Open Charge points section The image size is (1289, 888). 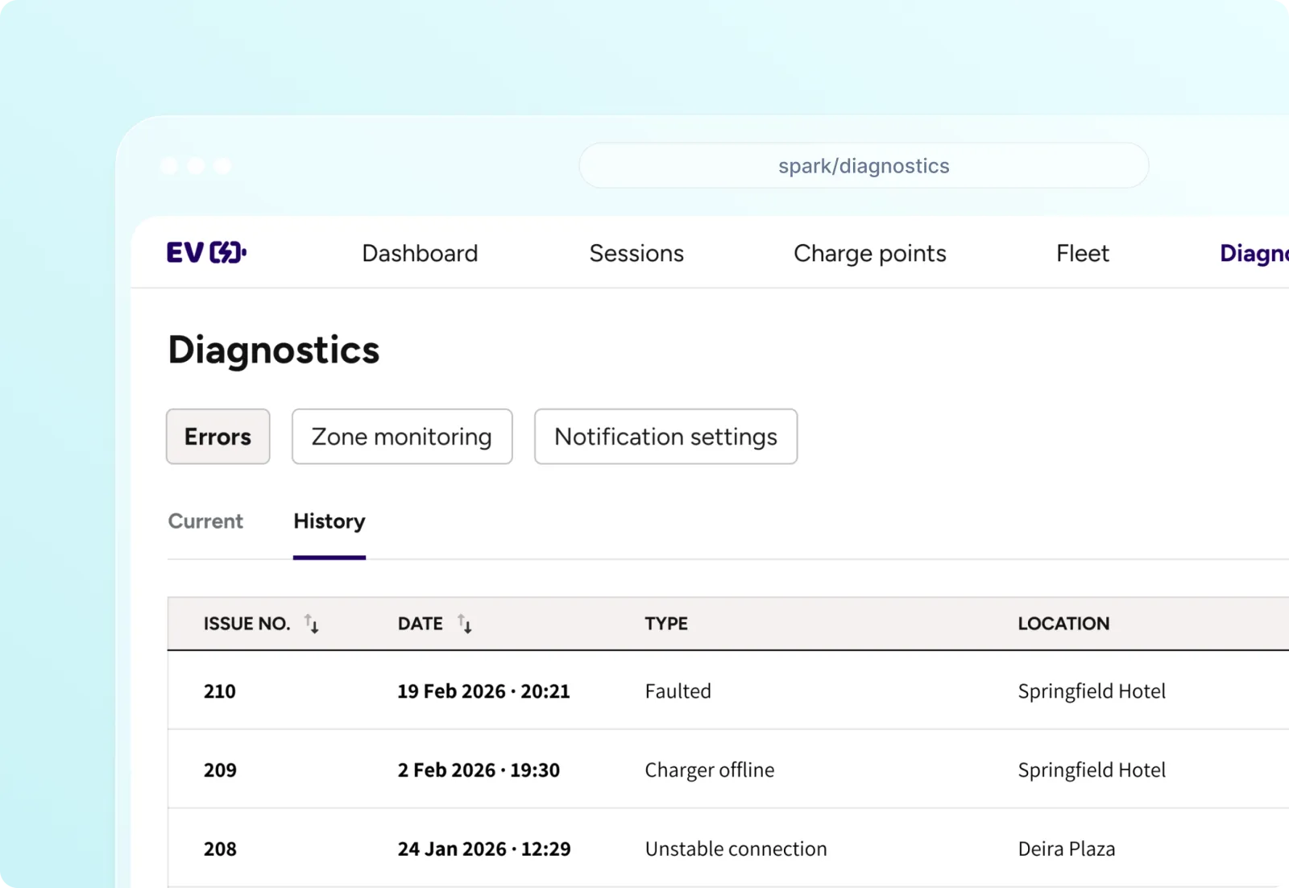click(869, 254)
